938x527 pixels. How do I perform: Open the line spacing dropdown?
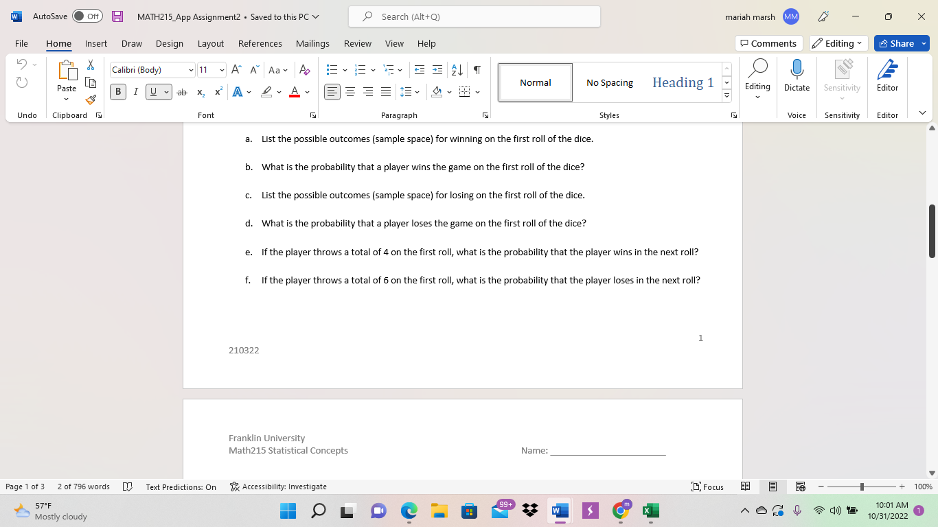point(409,91)
